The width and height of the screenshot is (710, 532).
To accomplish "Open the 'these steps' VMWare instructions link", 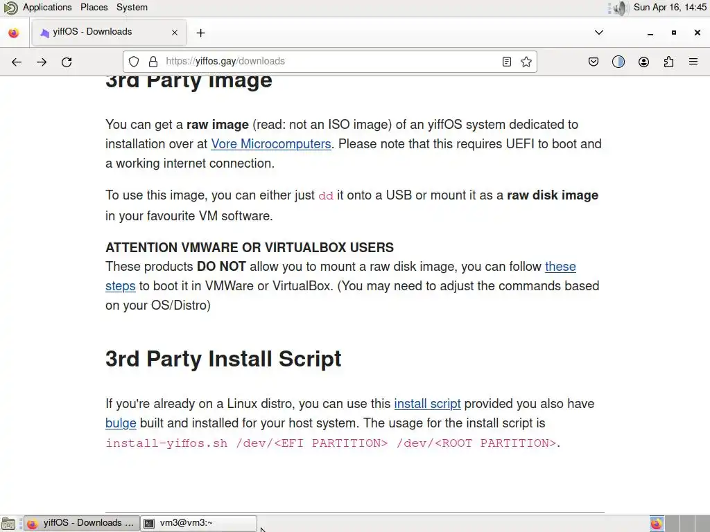I will (x=560, y=267).
